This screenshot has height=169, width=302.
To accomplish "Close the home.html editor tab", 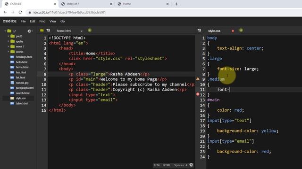I will [82, 31].
